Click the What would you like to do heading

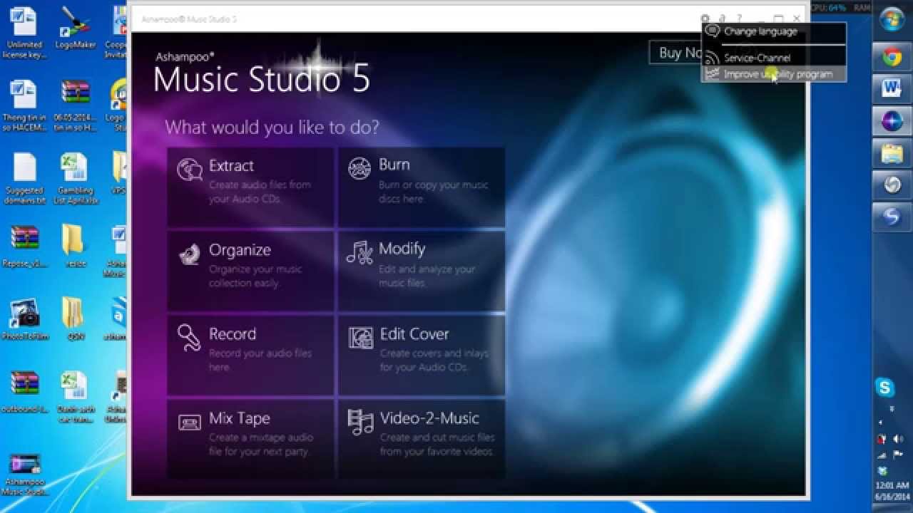pyautogui.click(x=272, y=128)
